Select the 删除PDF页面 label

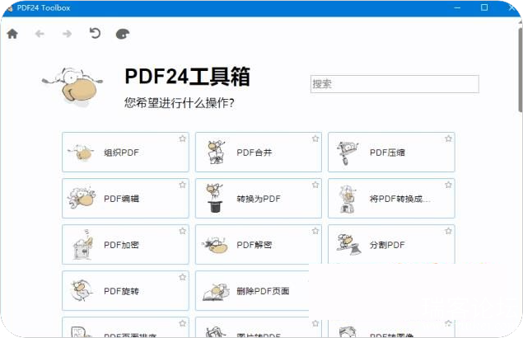263,291
